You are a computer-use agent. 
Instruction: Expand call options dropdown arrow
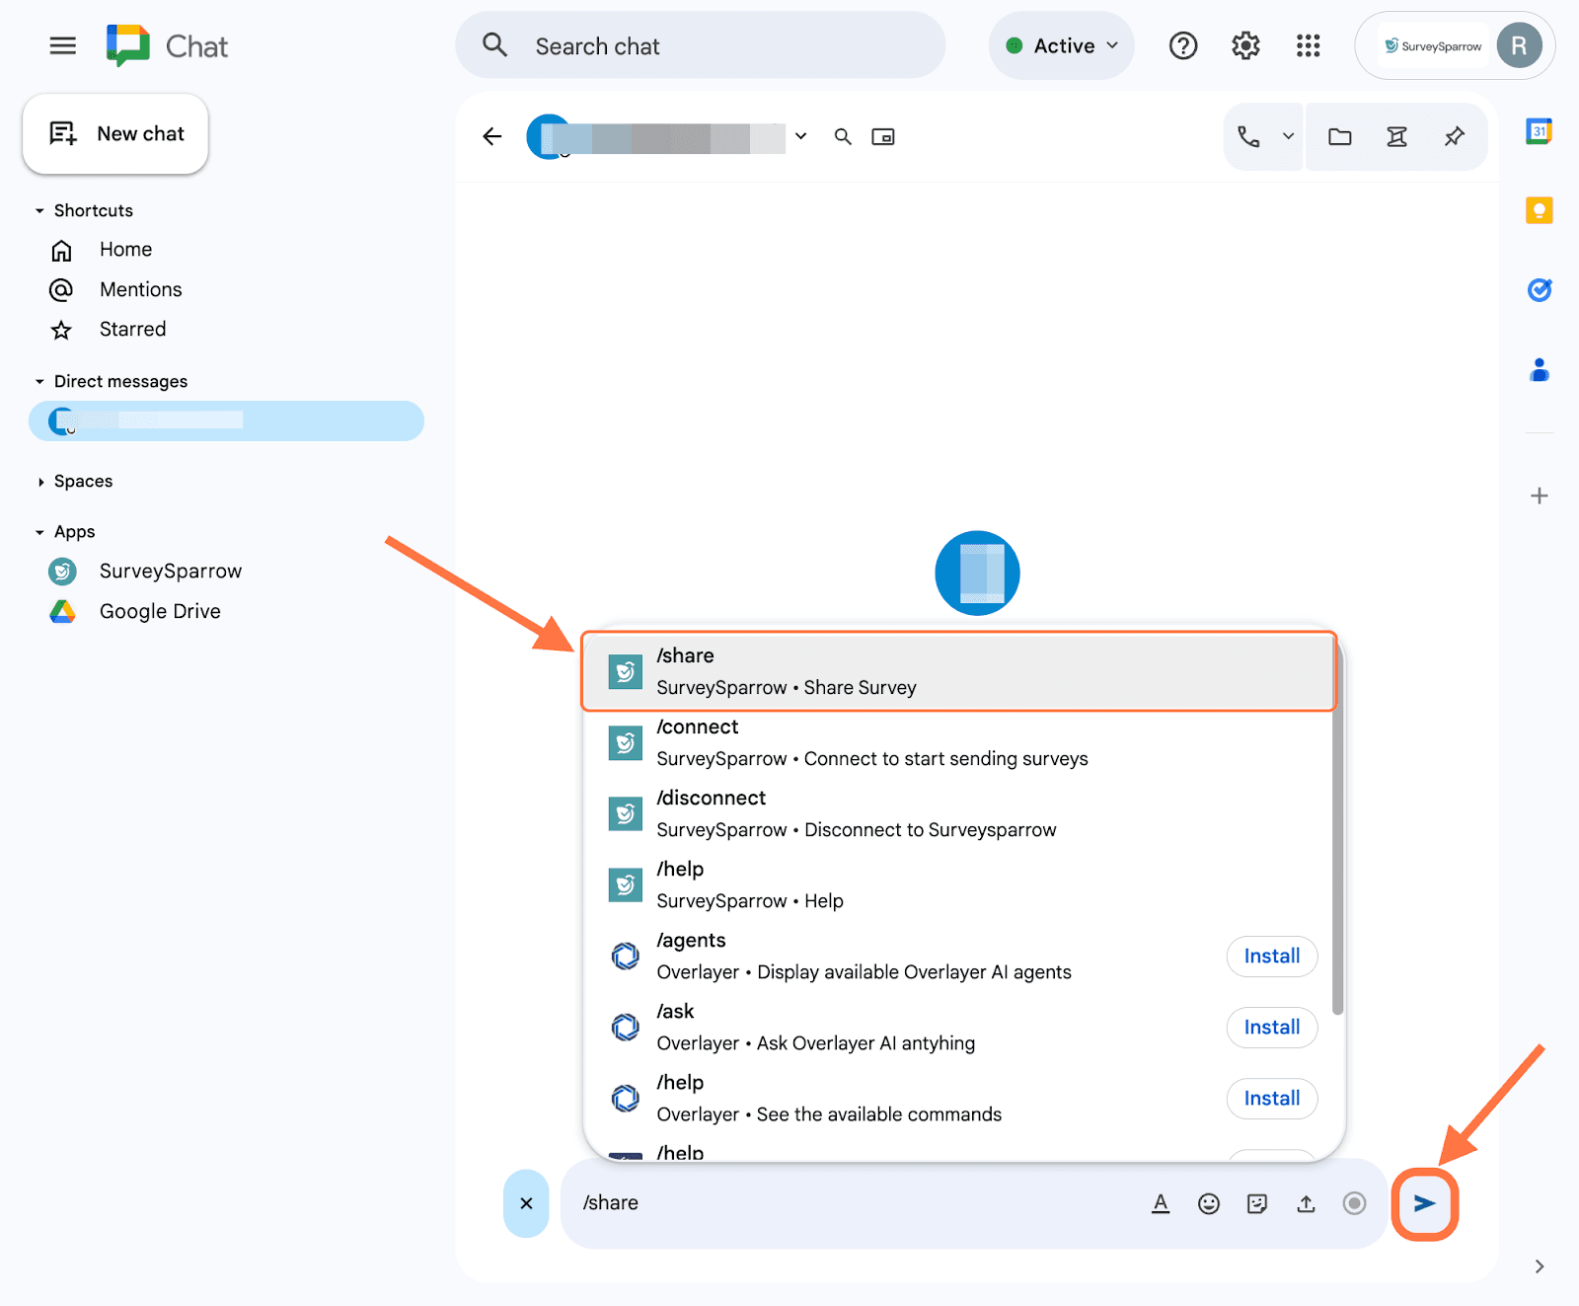pyautogui.click(x=1288, y=137)
